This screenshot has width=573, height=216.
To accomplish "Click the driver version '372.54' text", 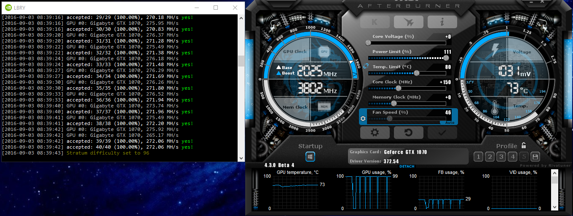I will [391, 161].
